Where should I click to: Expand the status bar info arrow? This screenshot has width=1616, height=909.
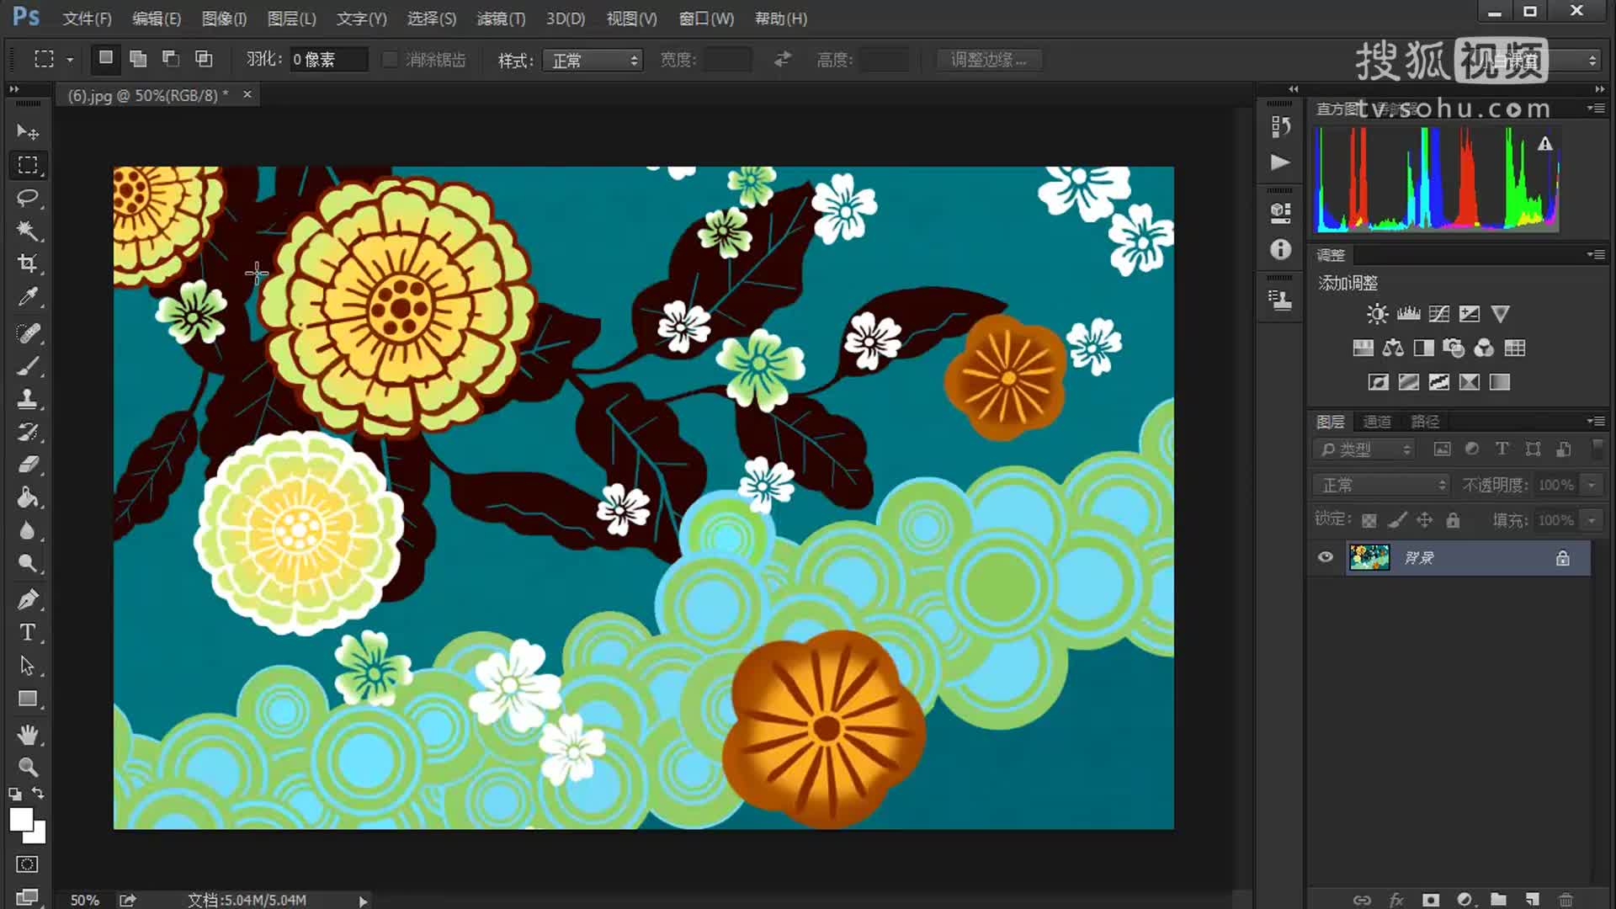(x=363, y=901)
